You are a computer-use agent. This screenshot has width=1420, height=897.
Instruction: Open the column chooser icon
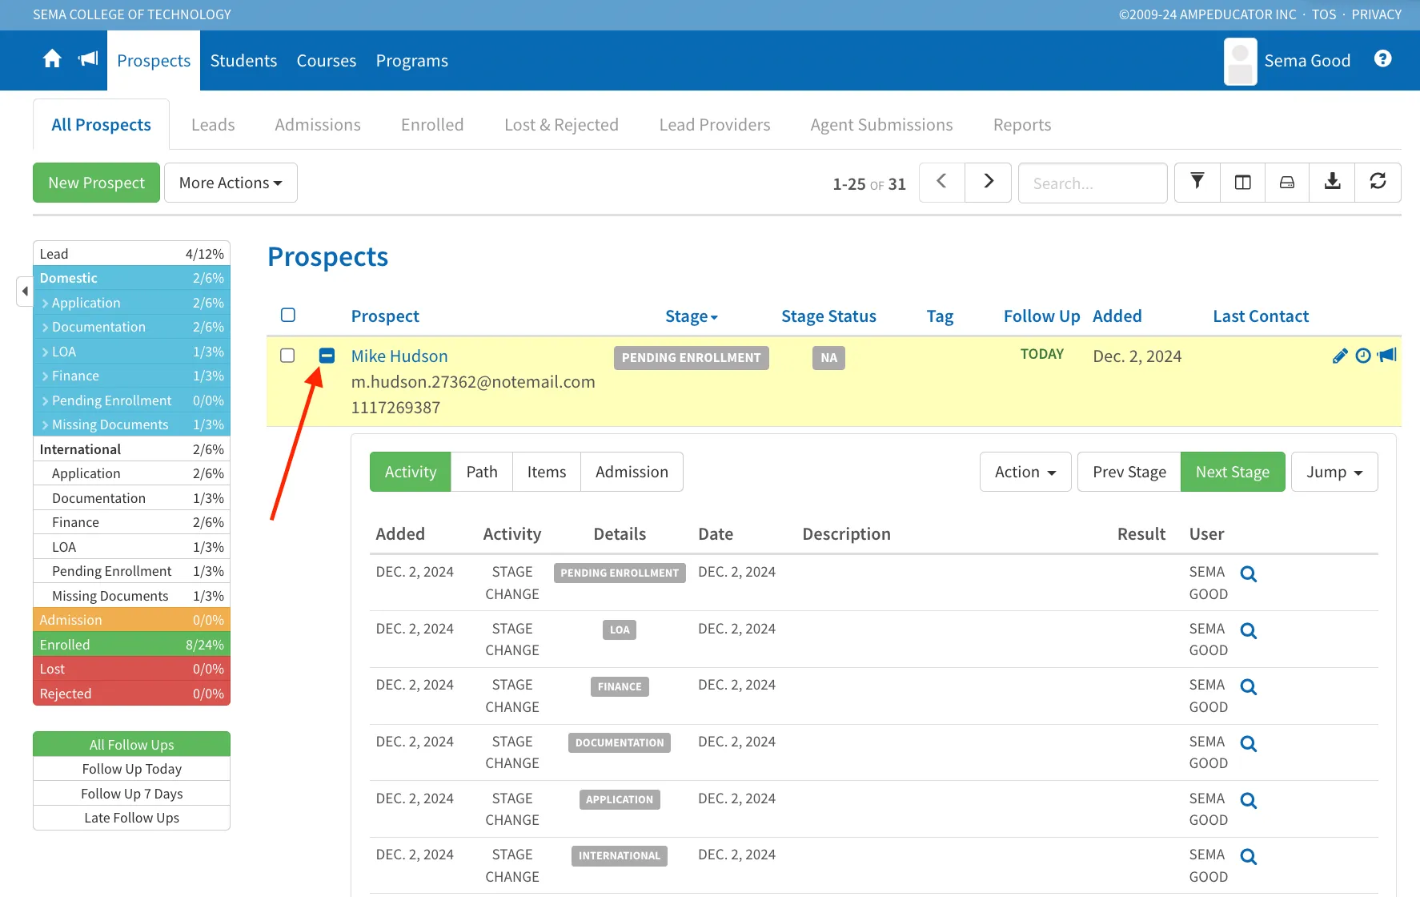click(x=1242, y=183)
